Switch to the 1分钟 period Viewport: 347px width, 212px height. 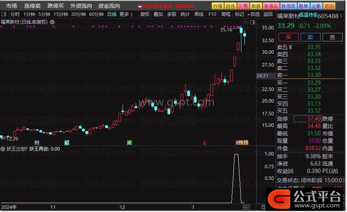pos(29,14)
